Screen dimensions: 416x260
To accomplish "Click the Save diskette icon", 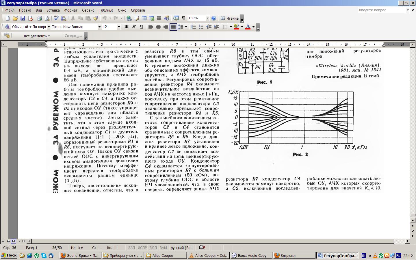I will 23,18.
